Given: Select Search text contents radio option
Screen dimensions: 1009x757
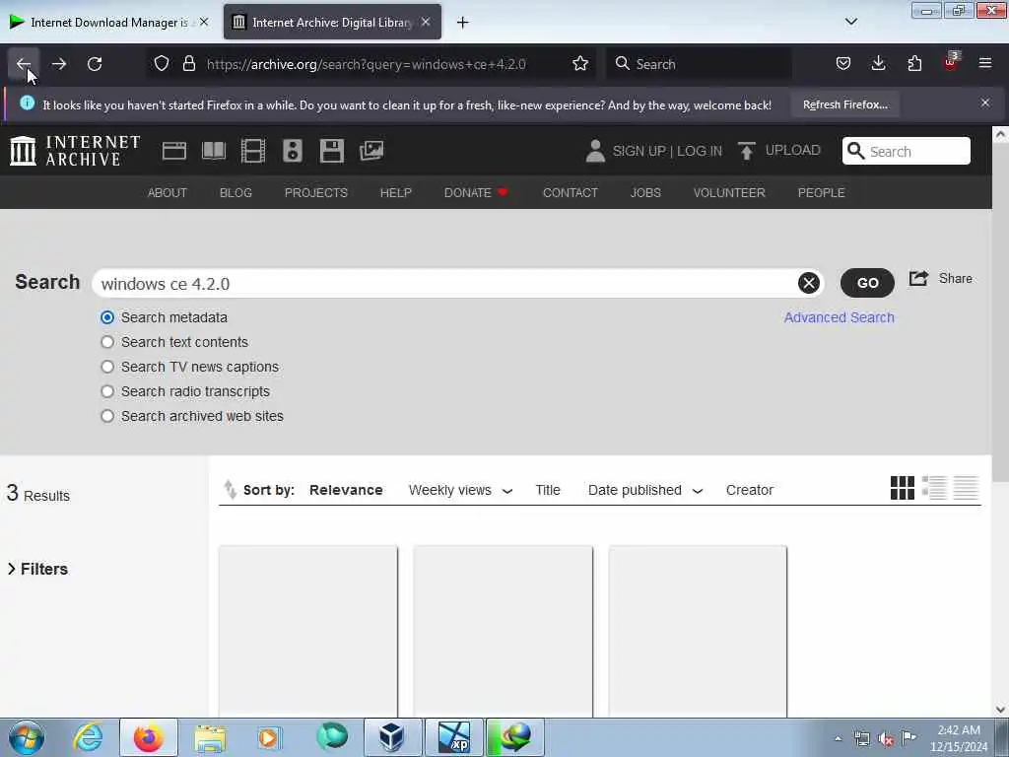Looking at the screenshot, I should [107, 342].
